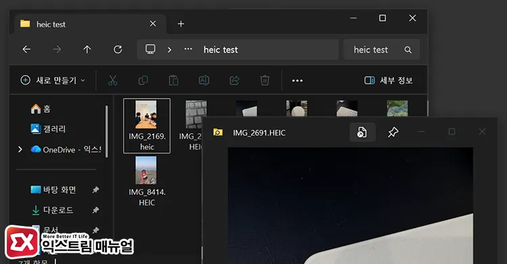The height and width of the screenshot is (264, 507).
Task: Click the This PC monitor icon
Action: [150, 49]
